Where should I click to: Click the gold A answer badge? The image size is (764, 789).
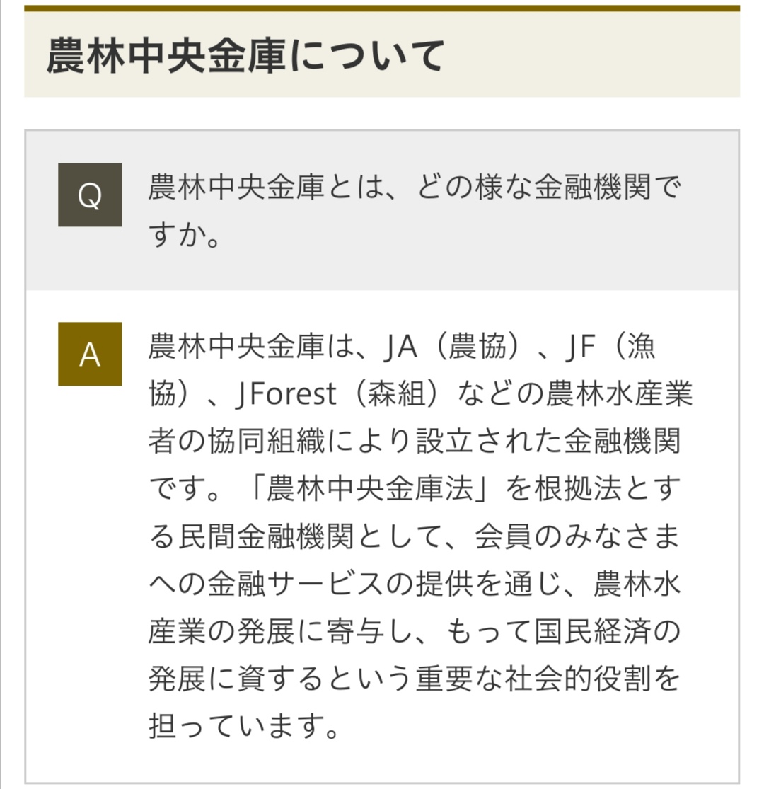pos(90,354)
